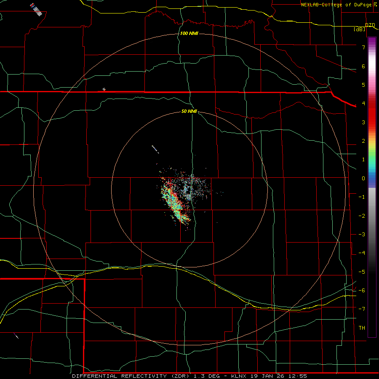Click the scale value -6
379x379 pixels.
[x=362, y=291]
